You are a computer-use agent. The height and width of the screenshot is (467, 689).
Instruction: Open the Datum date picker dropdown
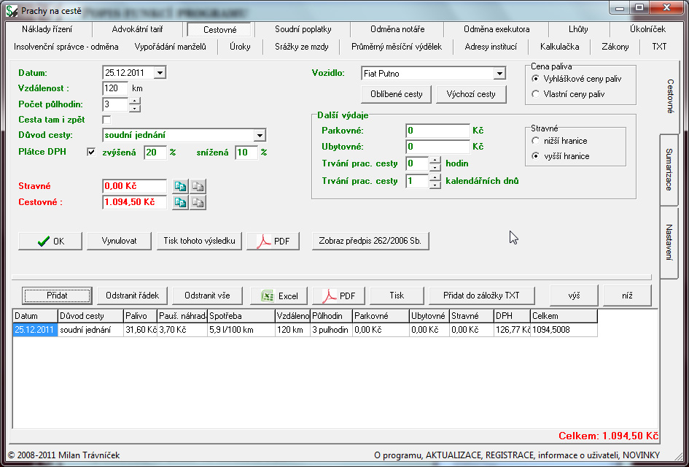160,73
